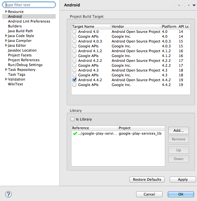This screenshot has width=197, height=201.
Task: Open WikiText page
Action: pyautogui.click(x=15, y=84)
